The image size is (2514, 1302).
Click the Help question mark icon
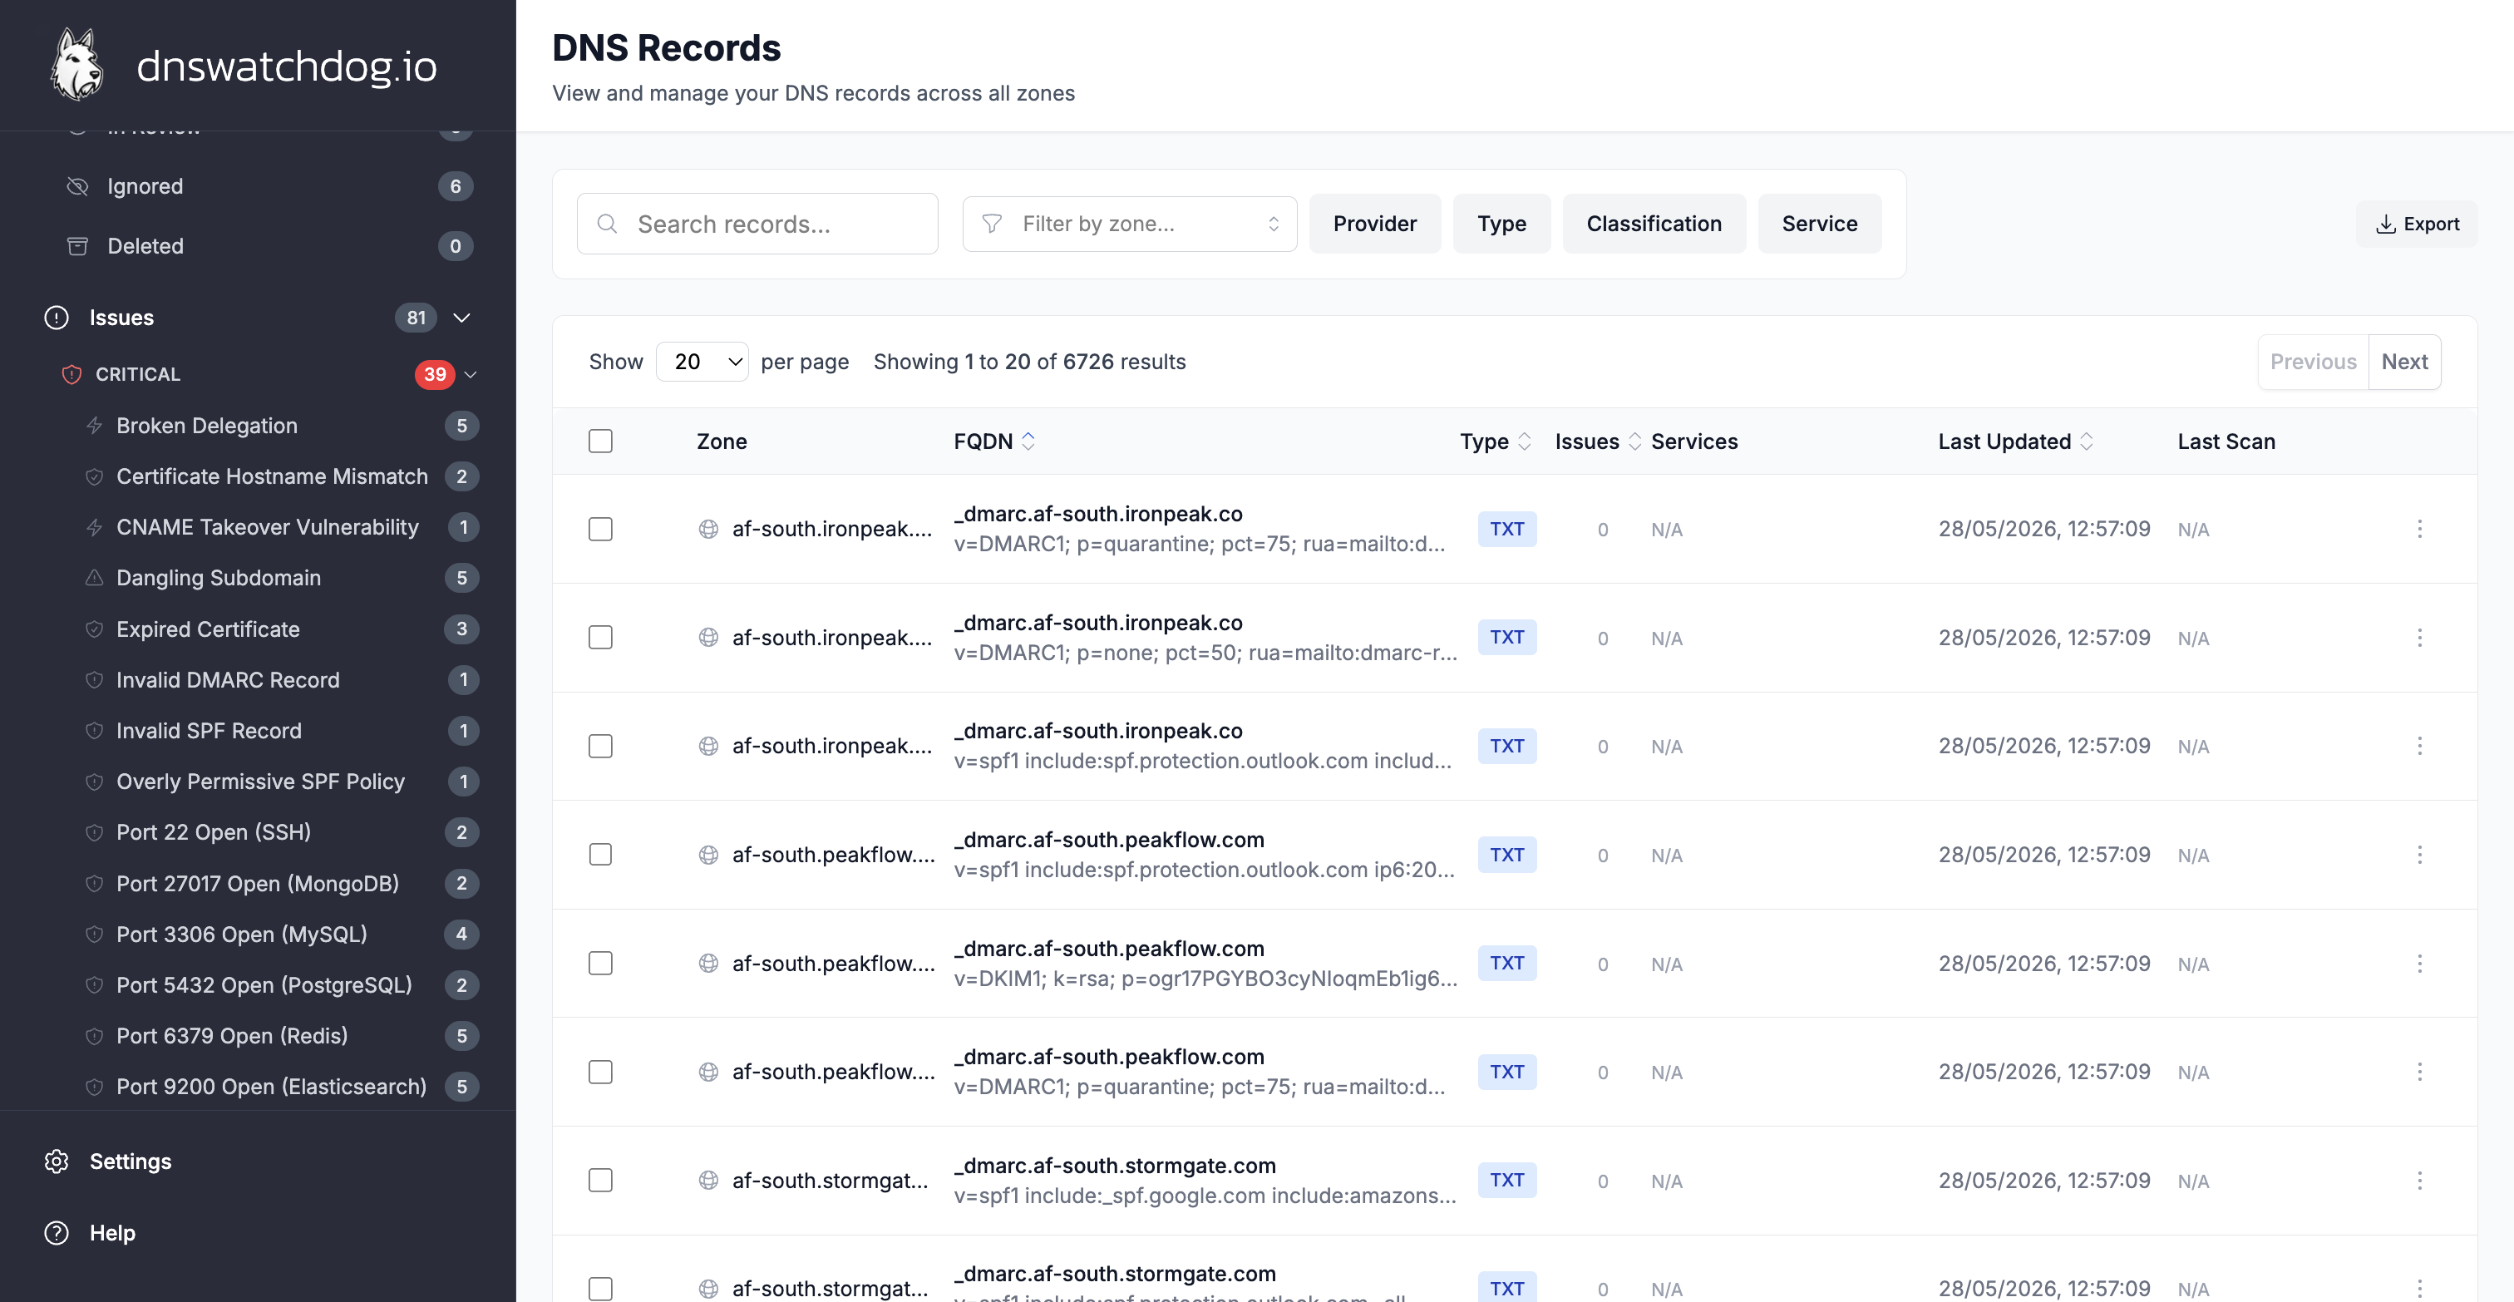(57, 1233)
